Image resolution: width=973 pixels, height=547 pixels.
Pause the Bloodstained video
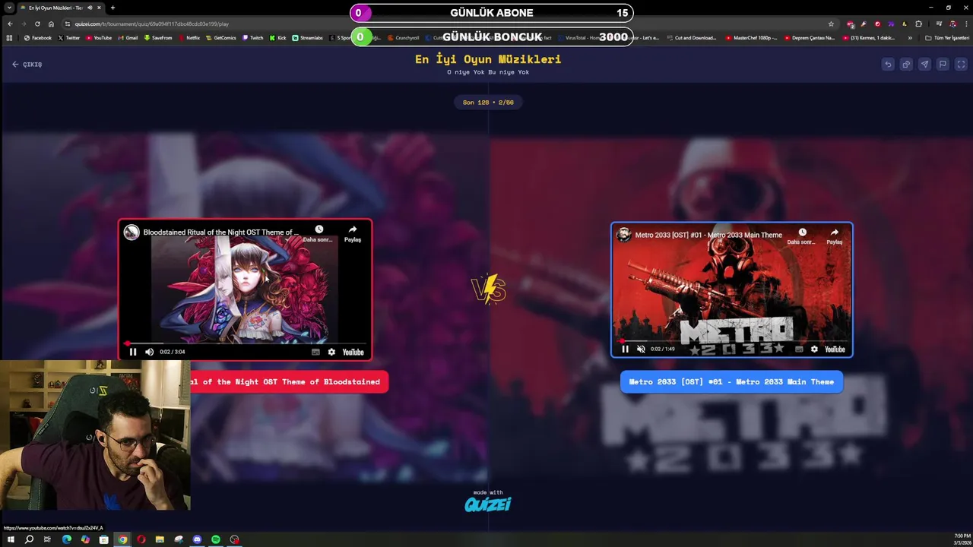pos(133,352)
